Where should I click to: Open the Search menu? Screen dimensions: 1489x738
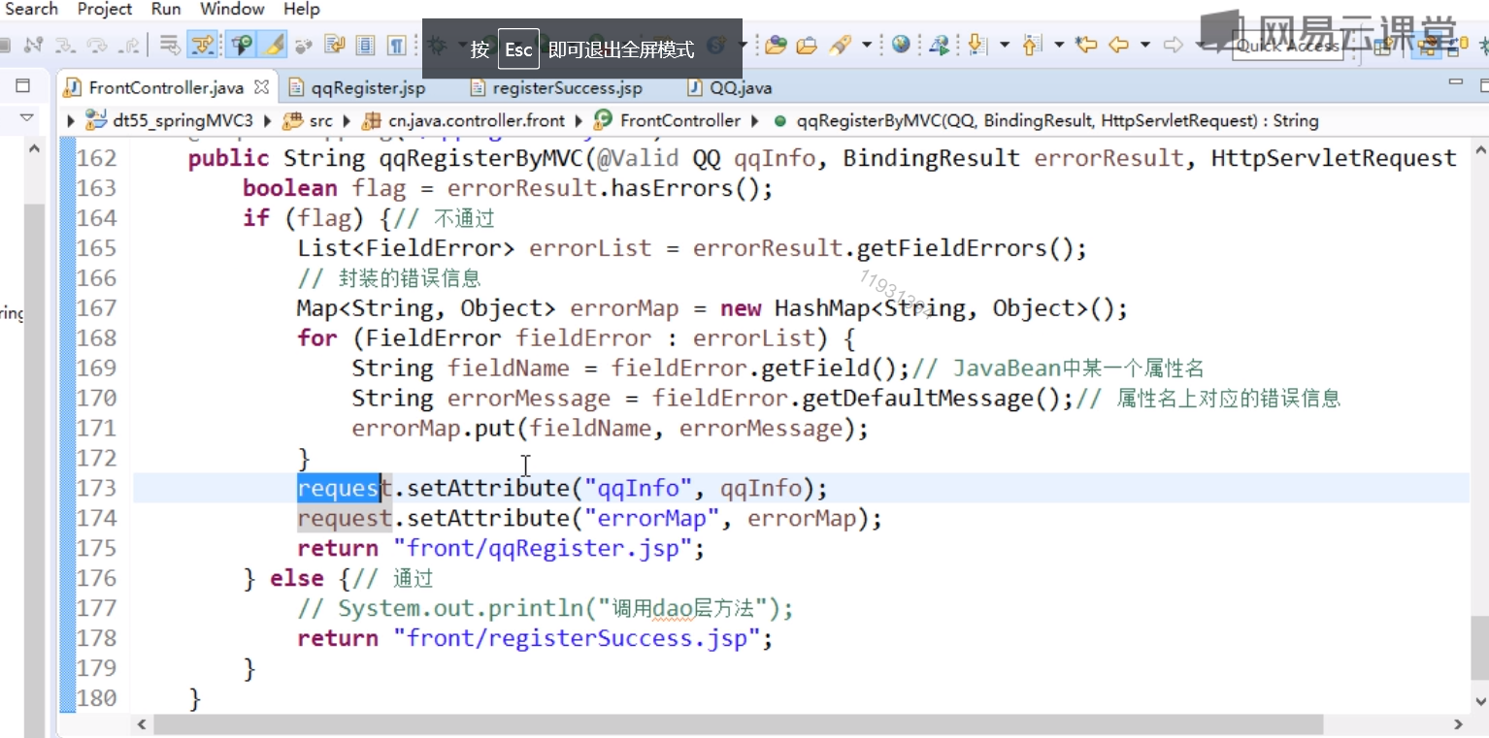point(30,9)
